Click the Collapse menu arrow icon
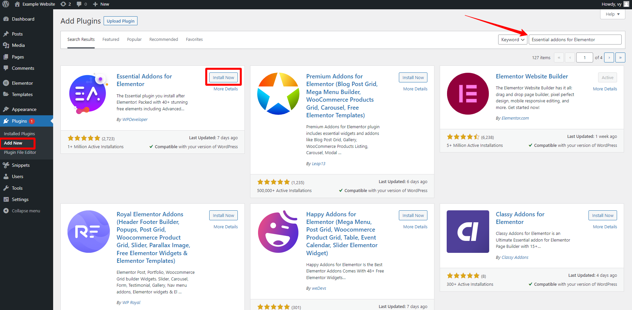Image resolution: width=632 pixels, height=310 pixels. coord(6,211)
